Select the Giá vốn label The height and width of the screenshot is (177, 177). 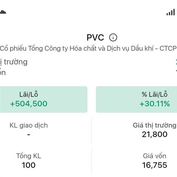click(x=155, y=156)
